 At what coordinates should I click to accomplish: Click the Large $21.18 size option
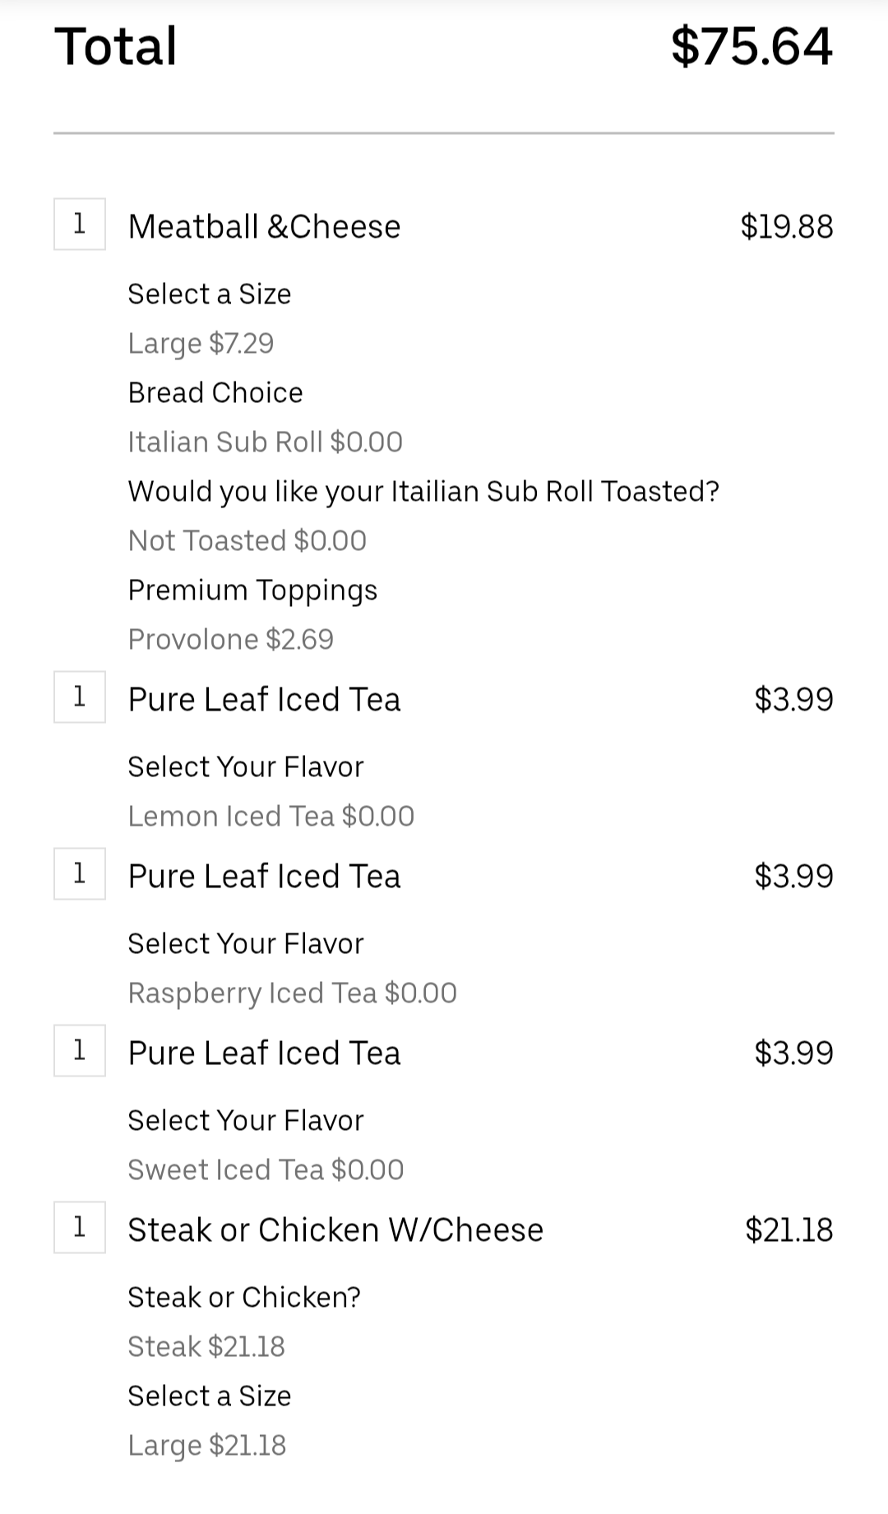click(x=206, y=1445)
